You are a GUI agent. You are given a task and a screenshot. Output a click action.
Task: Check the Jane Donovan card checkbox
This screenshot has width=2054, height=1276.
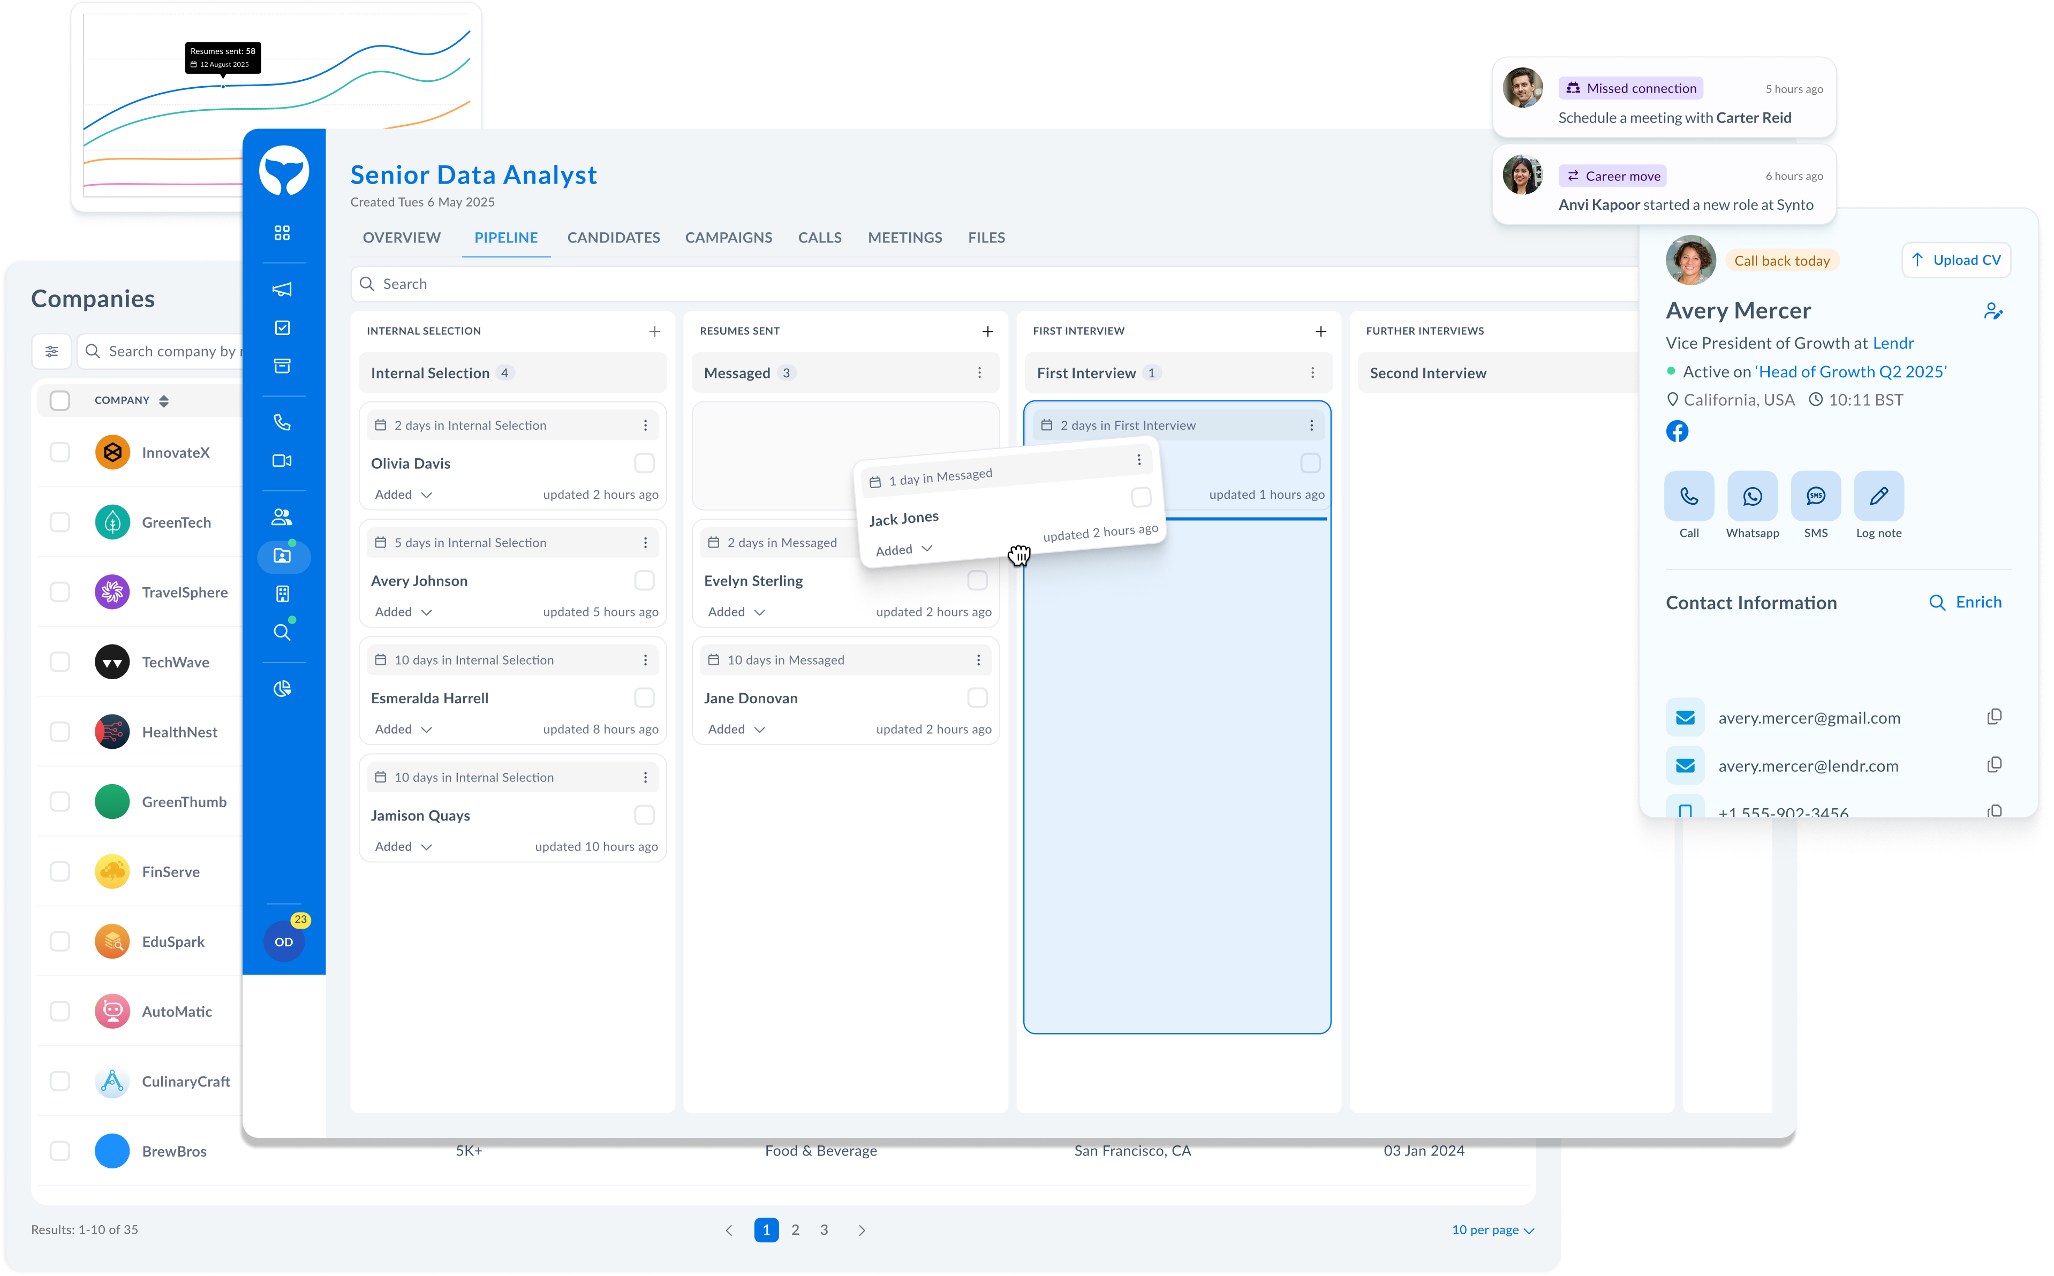click(977, 698)
